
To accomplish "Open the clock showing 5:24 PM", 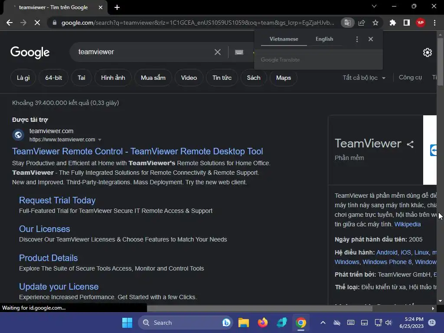I will click(411, 323).
